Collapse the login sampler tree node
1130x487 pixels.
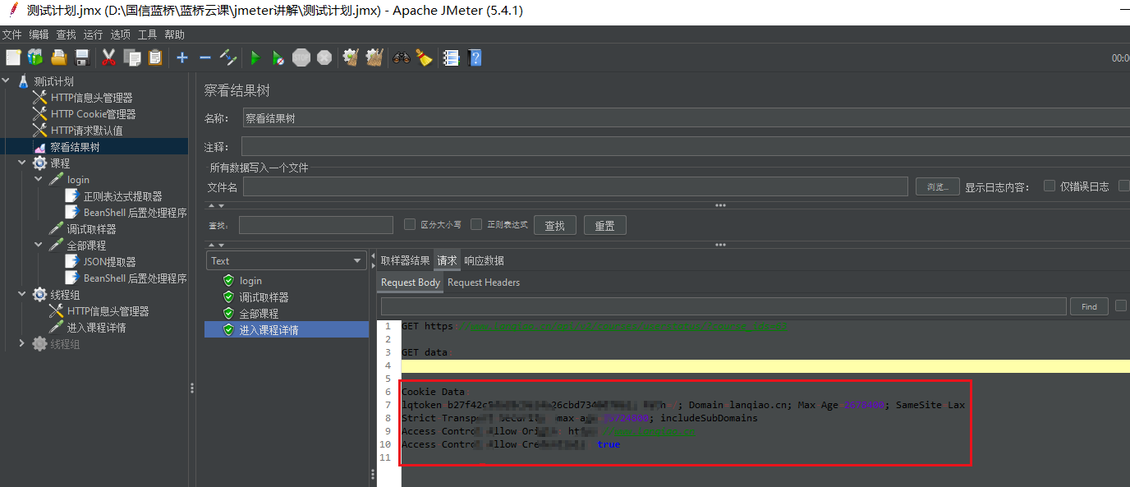coord(39,180)
